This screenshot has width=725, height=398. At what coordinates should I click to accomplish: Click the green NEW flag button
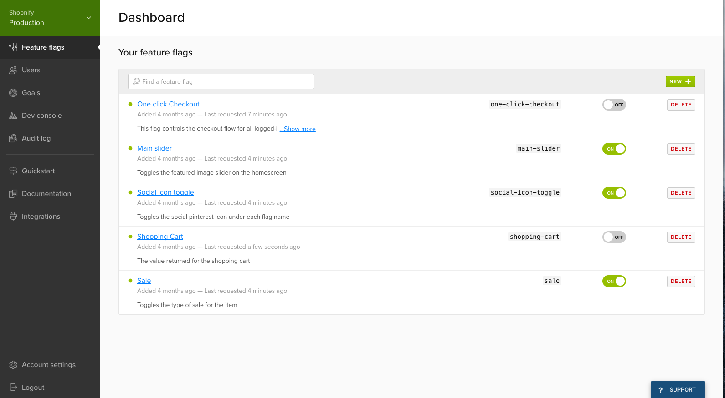[x=680, y=81]
